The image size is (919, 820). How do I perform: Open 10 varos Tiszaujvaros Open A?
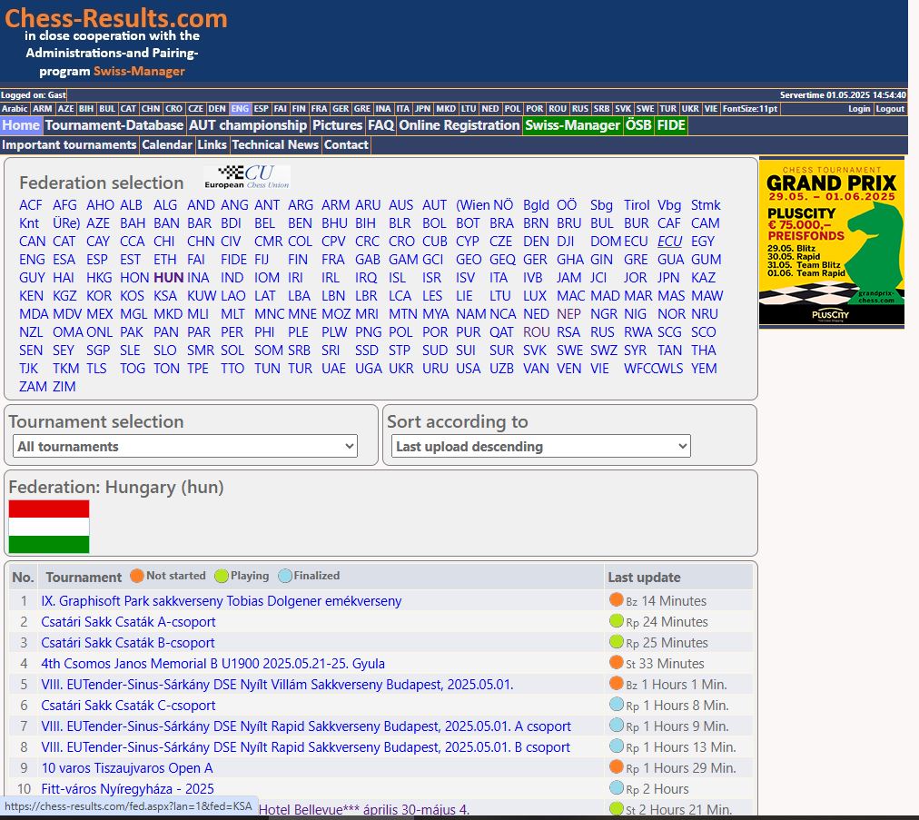(x=127, y=768)
